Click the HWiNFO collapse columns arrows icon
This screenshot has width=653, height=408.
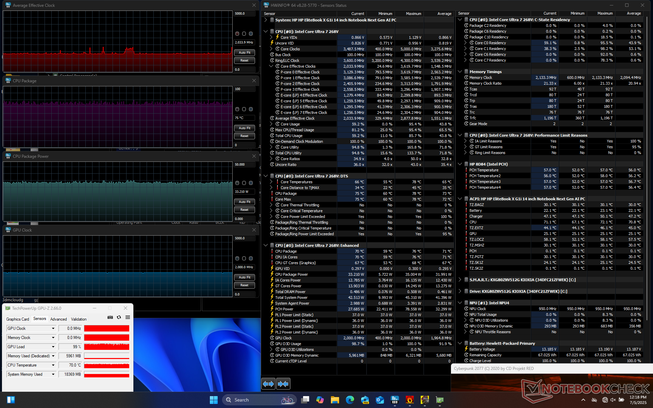pos(283,384)
